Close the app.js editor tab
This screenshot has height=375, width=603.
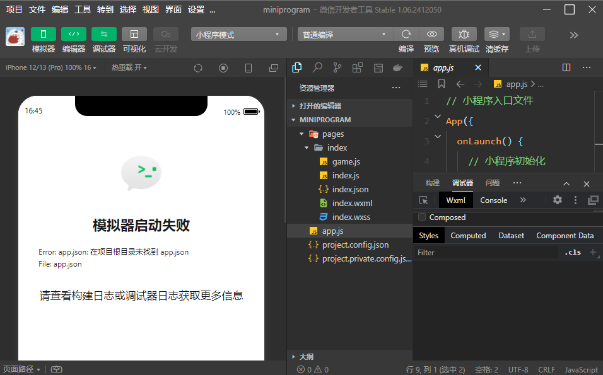point(478,67)
